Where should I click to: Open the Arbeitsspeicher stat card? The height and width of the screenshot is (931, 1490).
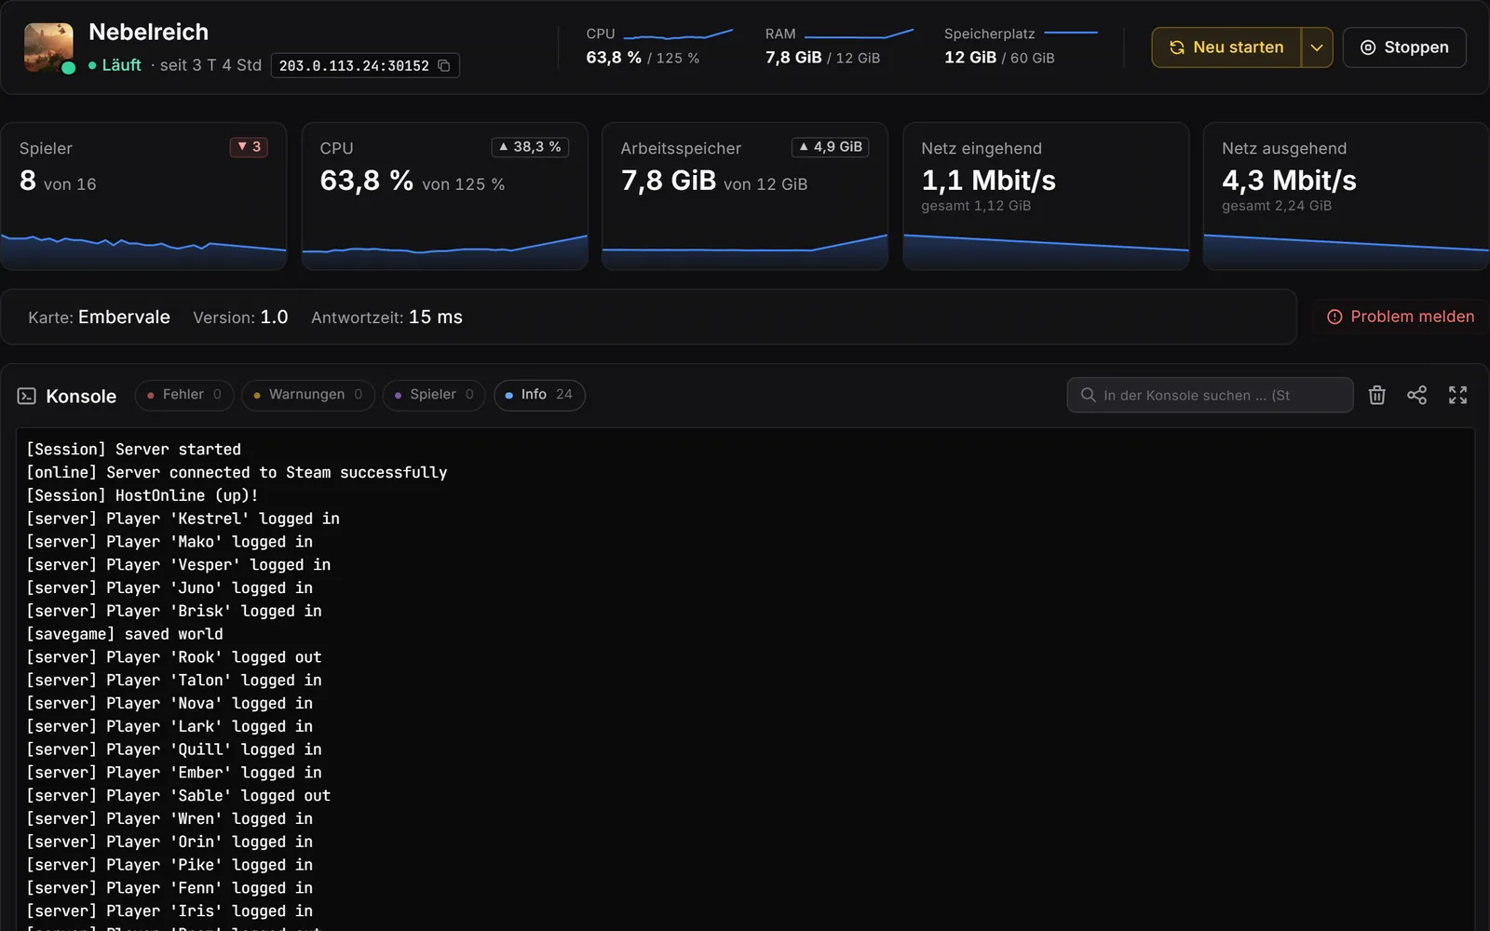[745, 196]
